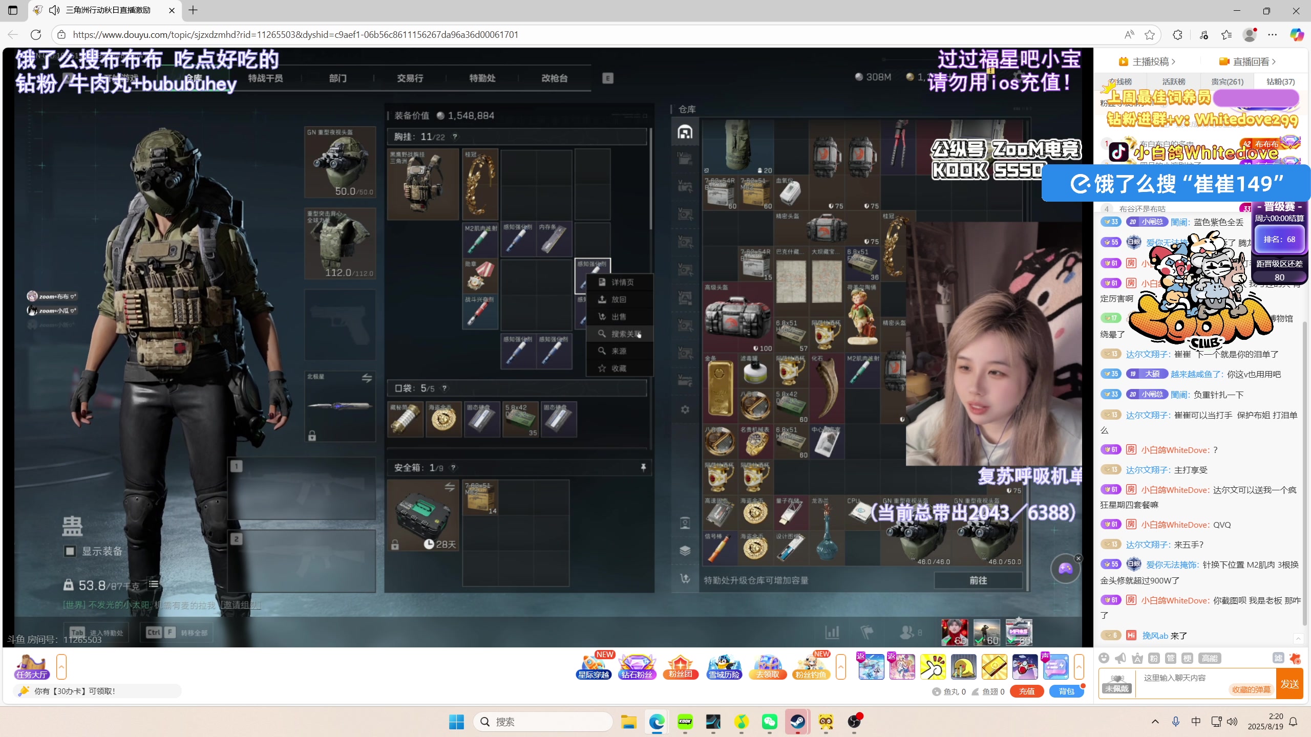This screenshot has width=1311, height=737.
Task: Switch to 活跃榜 tab
Action: (x=1174, y=81)
